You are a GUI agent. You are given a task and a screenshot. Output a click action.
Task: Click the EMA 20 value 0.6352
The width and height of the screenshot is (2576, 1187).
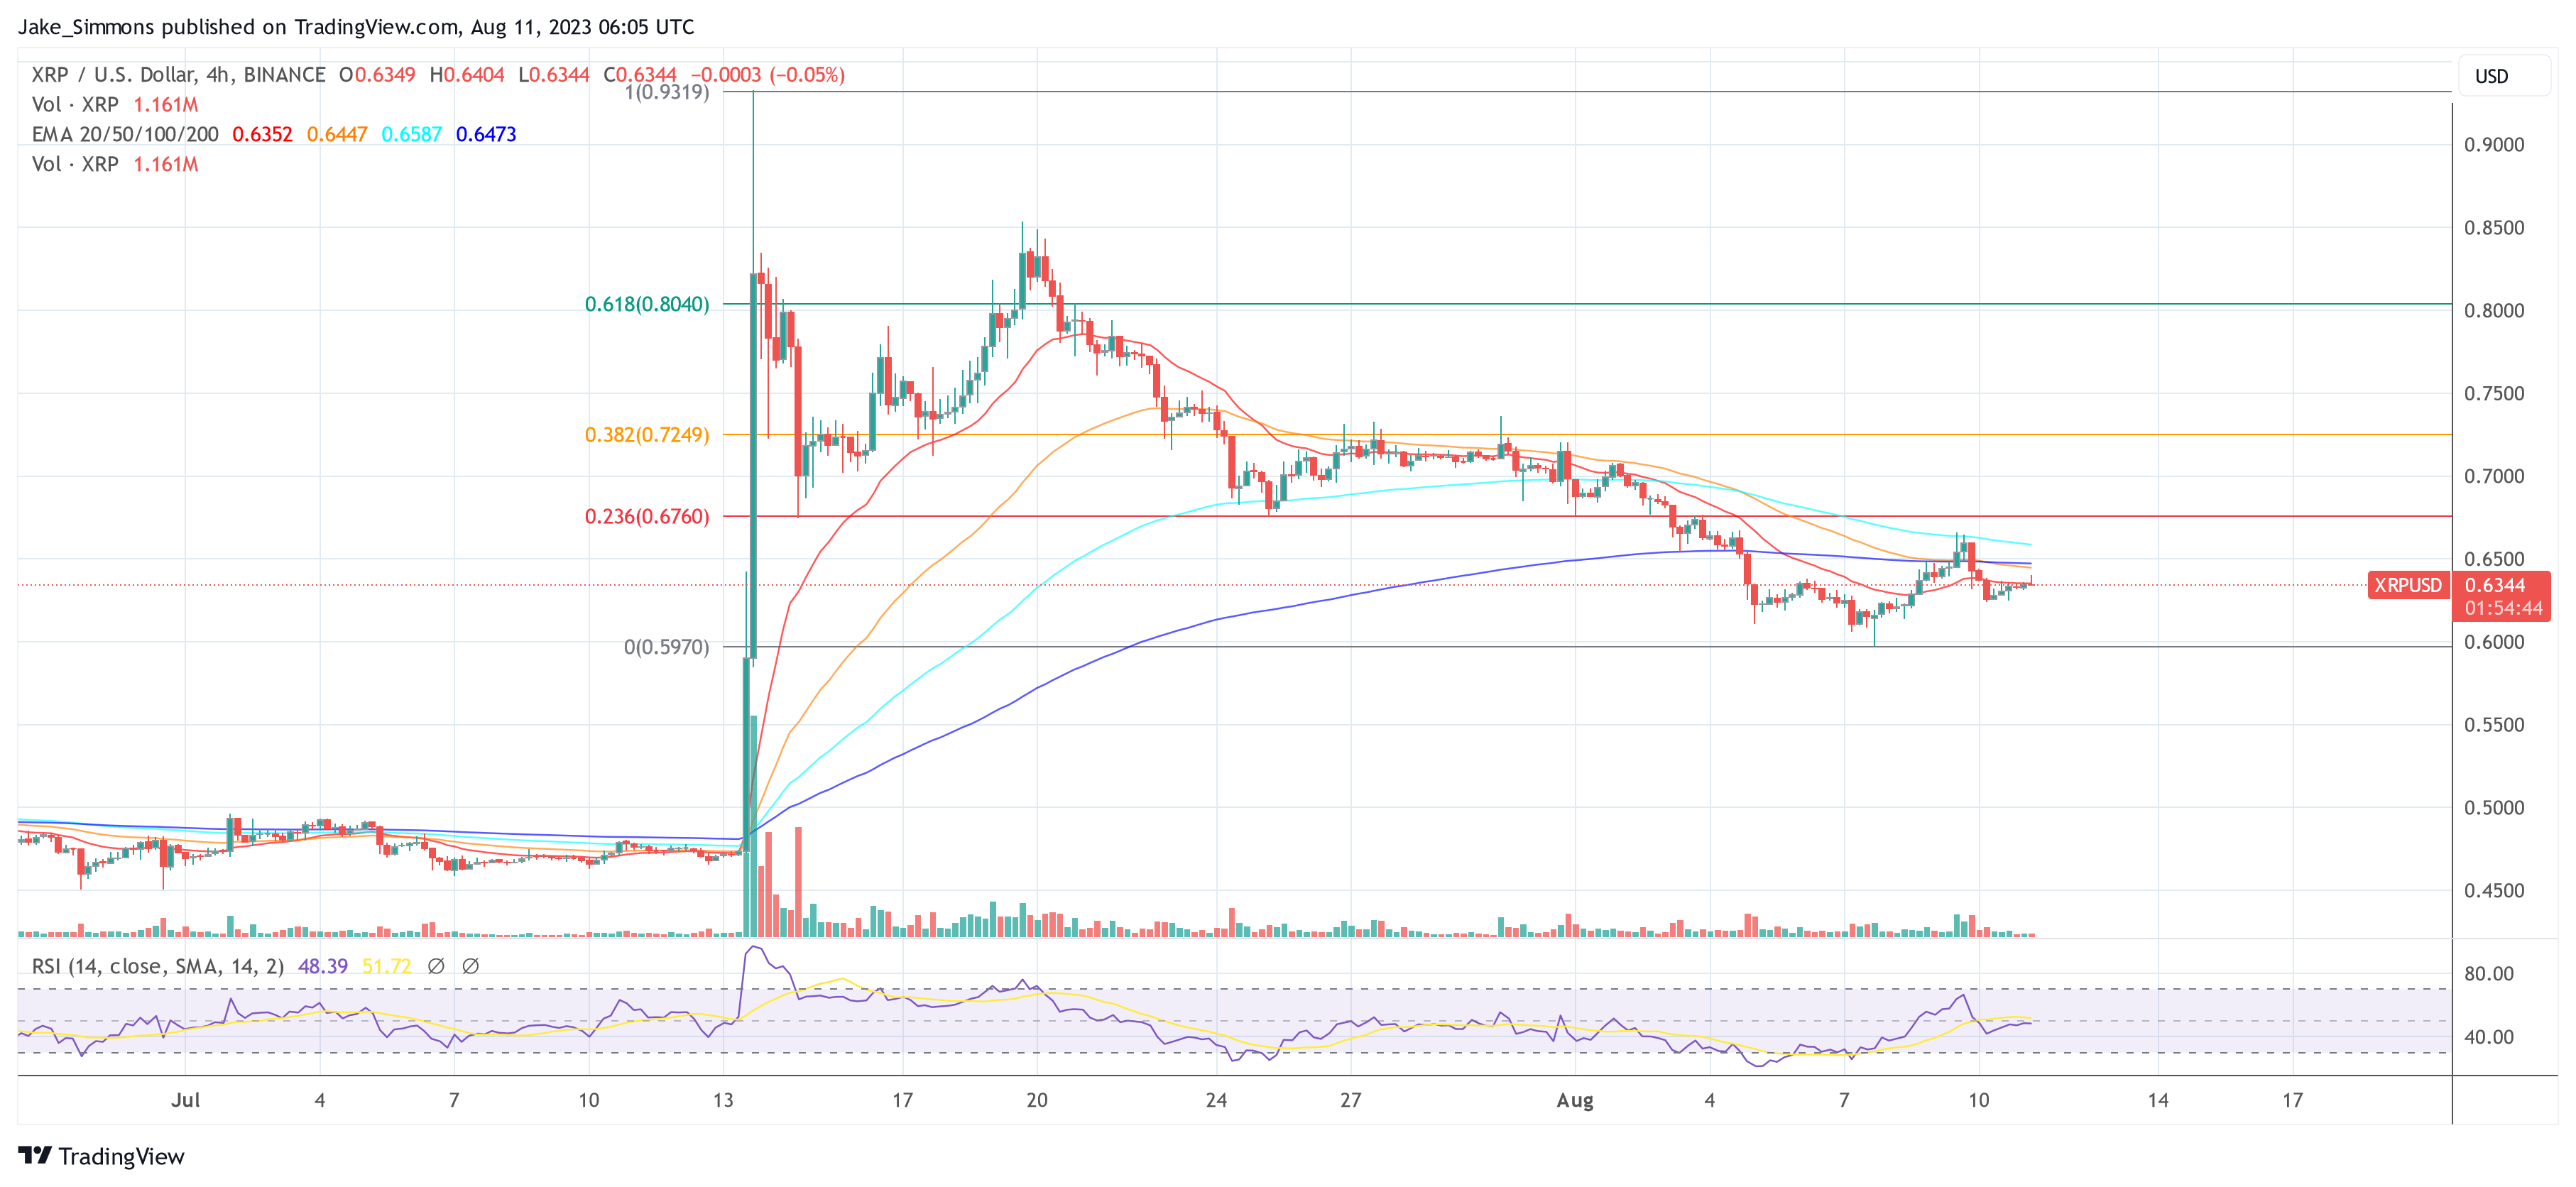click(262, 134)
